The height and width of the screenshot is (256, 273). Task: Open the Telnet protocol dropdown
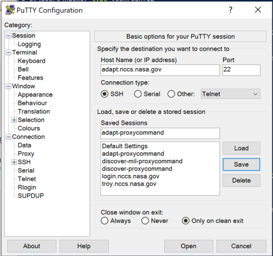tap(230, 94)
